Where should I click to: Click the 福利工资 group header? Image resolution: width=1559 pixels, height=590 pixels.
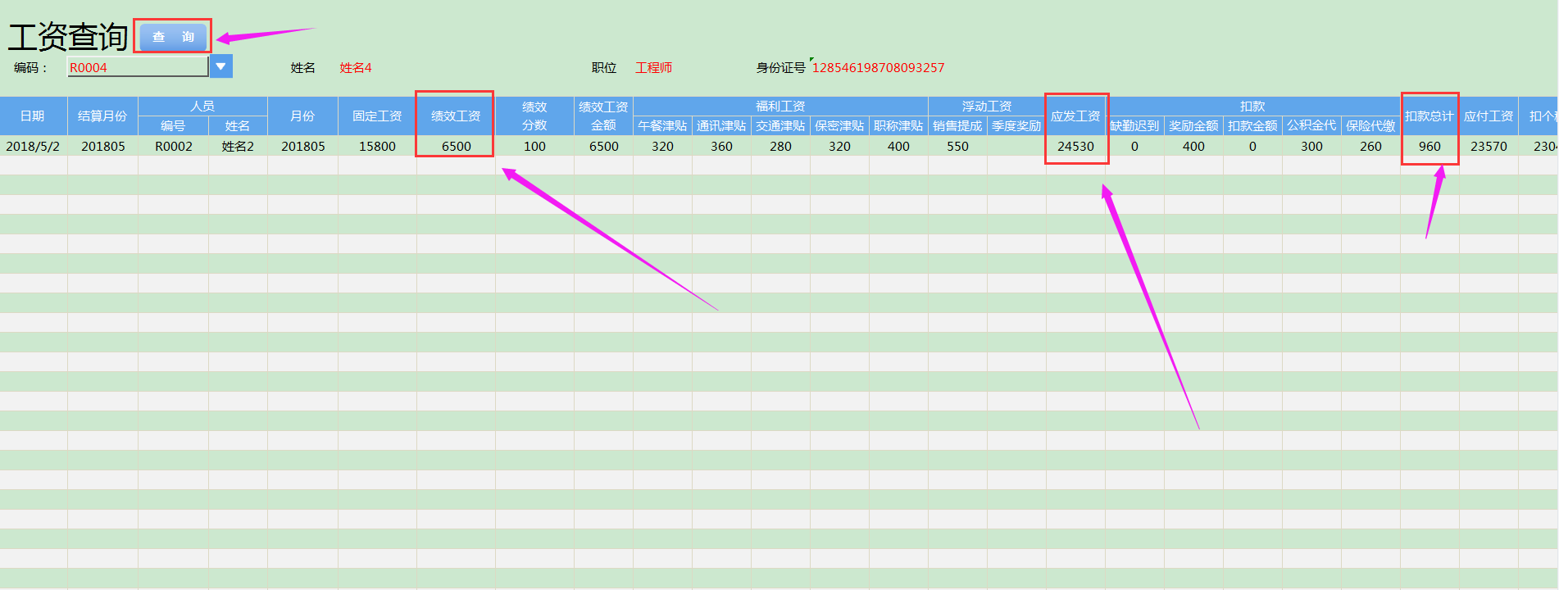pos(780,107)
